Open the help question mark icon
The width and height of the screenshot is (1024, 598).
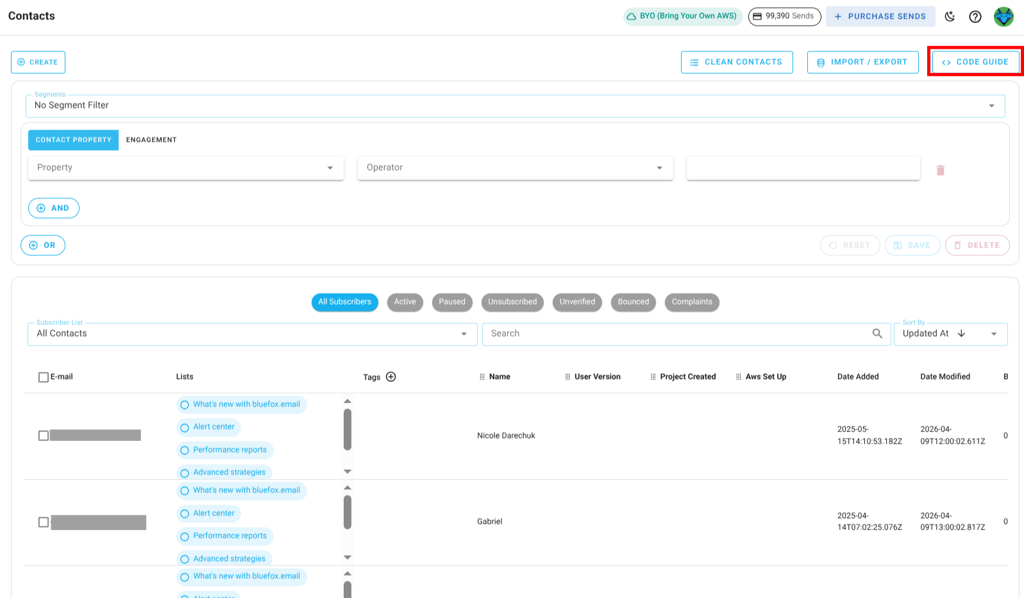tap(975, 17)
